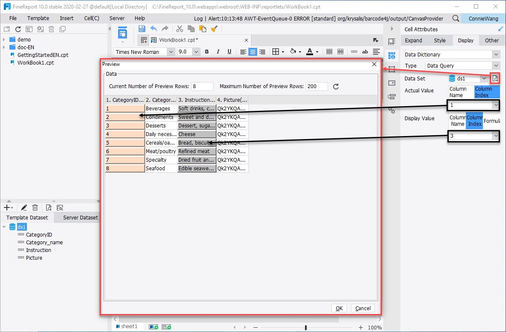Viewport: 506px width, 332px height.
Task: Open the Data Dictionary dropdown
Action: [495, 54]
